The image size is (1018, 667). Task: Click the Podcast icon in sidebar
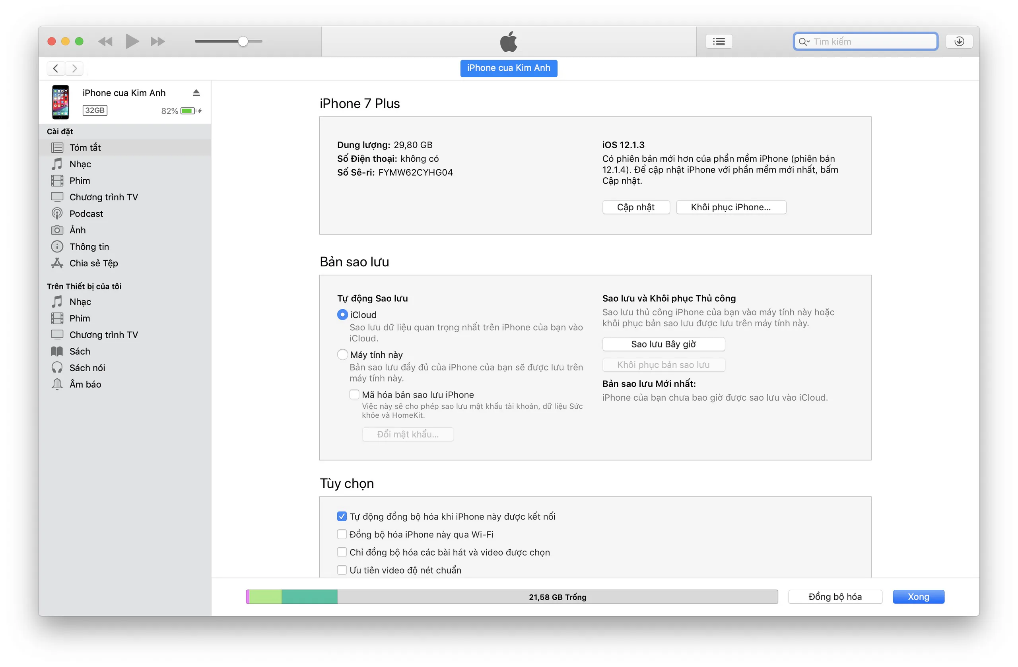[57, 213]
